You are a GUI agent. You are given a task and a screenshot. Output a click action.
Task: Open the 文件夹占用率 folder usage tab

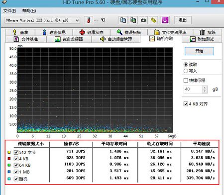170,32
